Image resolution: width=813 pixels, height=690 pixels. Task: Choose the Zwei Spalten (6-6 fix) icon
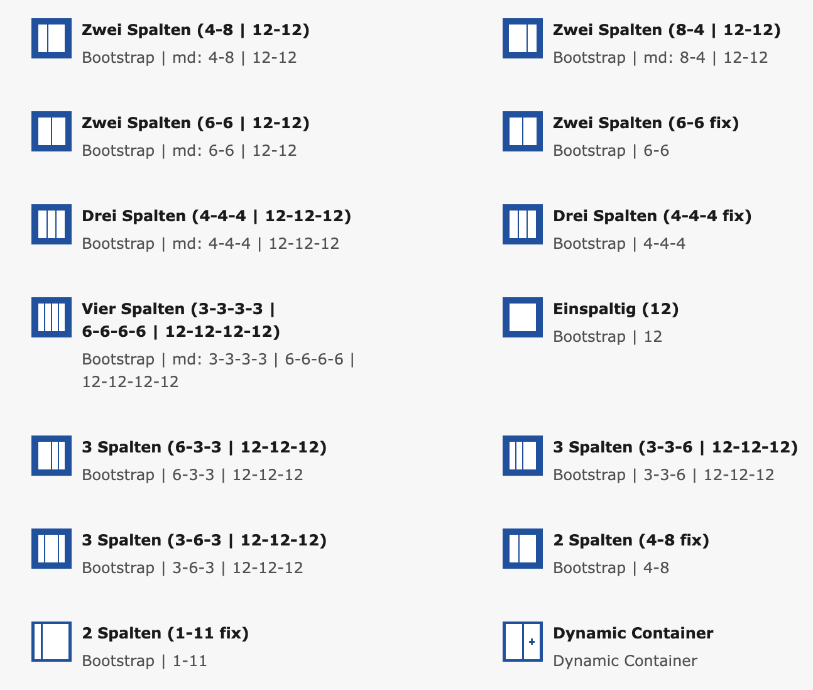(523, 131)
